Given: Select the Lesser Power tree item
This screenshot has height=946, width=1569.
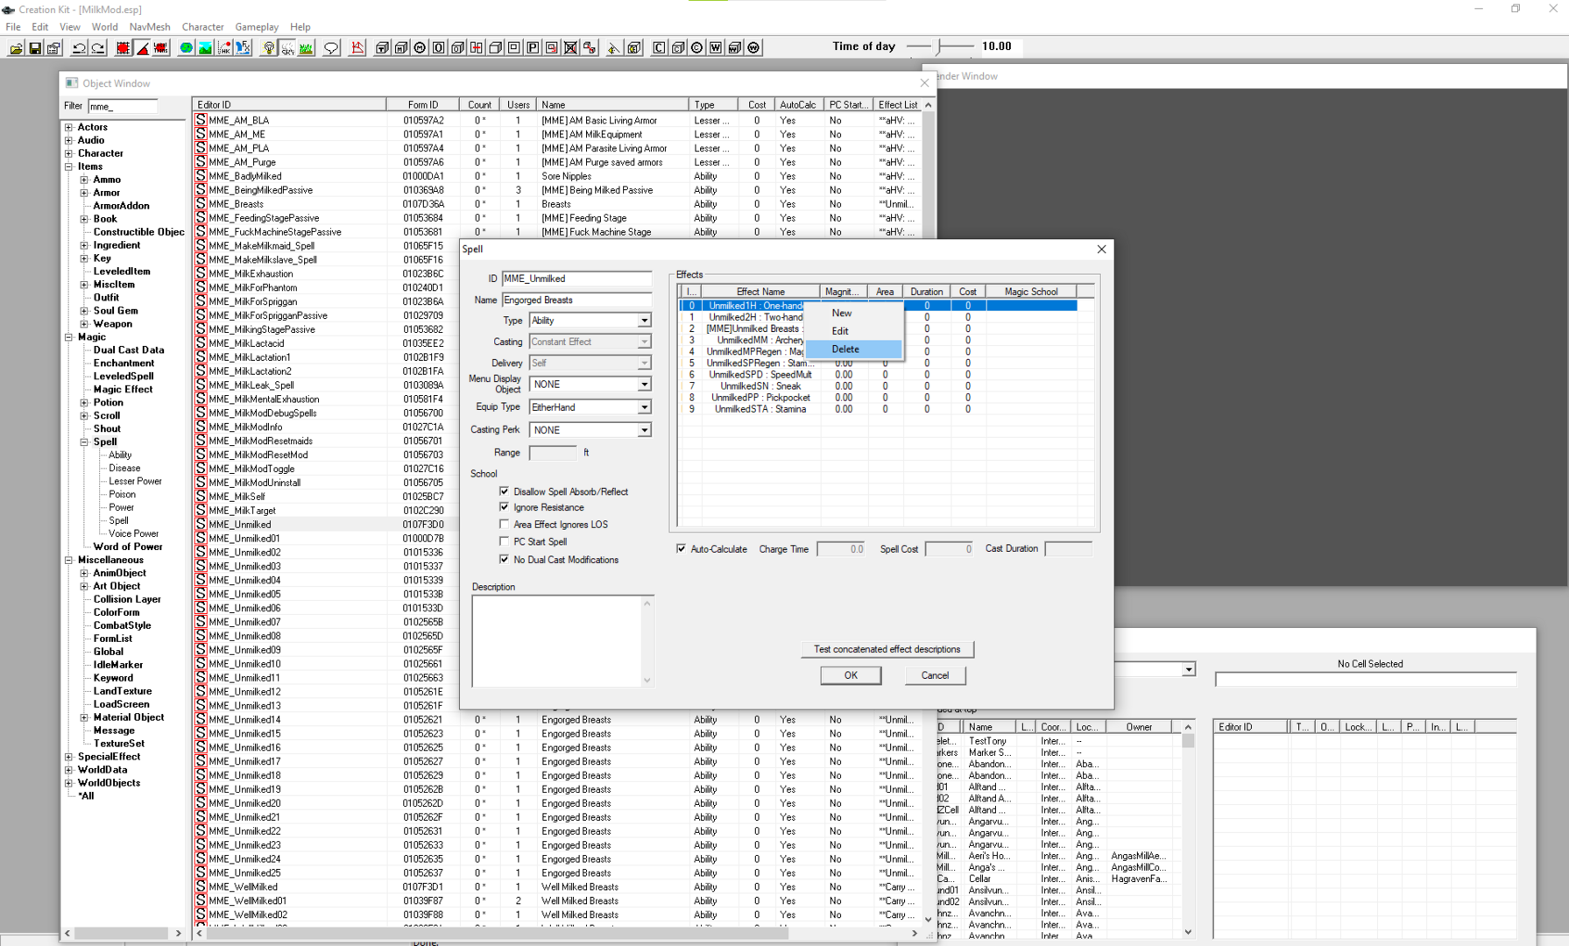Looking at the screenshot, I should coord(135,481).
